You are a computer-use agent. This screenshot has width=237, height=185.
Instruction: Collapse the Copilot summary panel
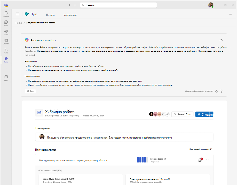pos(221,40)
